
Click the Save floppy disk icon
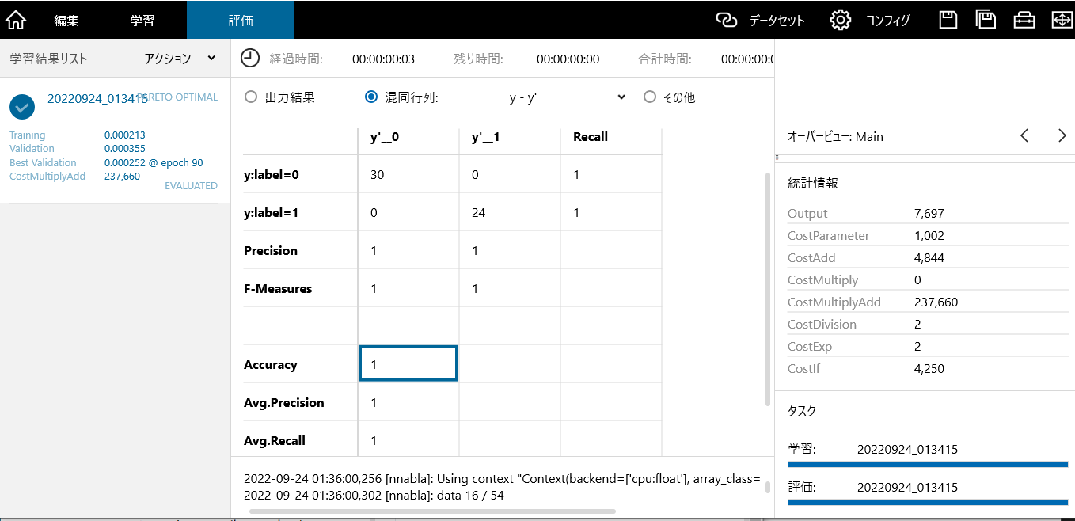948,20
